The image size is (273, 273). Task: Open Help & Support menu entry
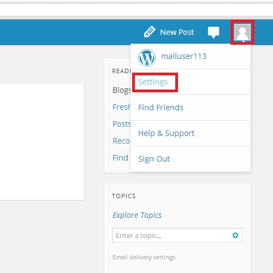[166, 133]
